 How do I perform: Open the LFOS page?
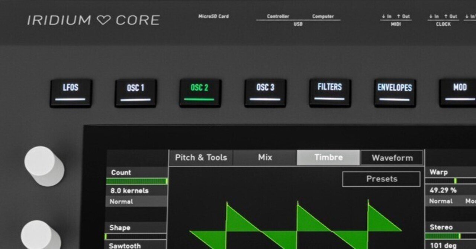point(70,93)
